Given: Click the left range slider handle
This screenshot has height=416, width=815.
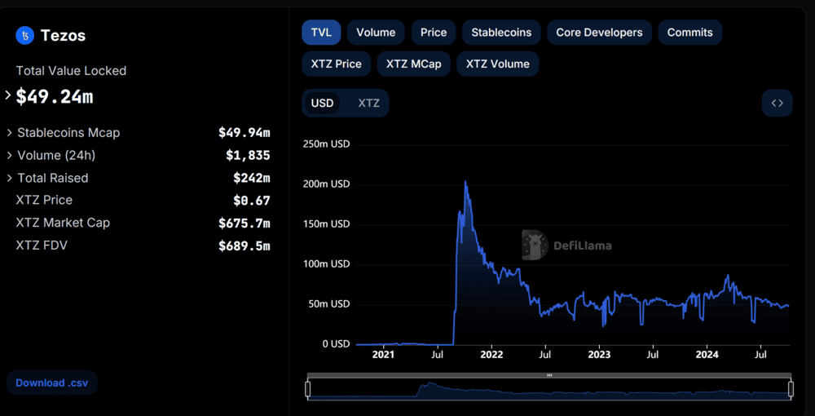Looking at the screenshot, I should point(308,389).
